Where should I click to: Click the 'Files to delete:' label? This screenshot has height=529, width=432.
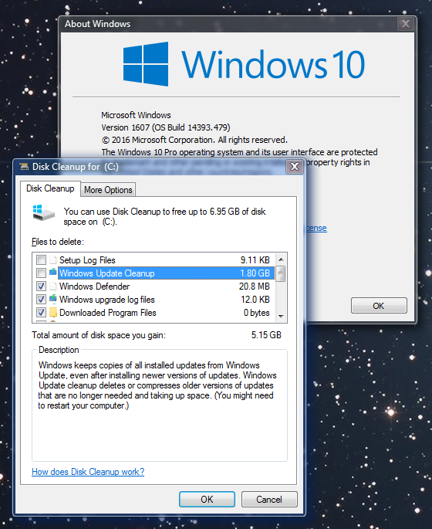58,242
